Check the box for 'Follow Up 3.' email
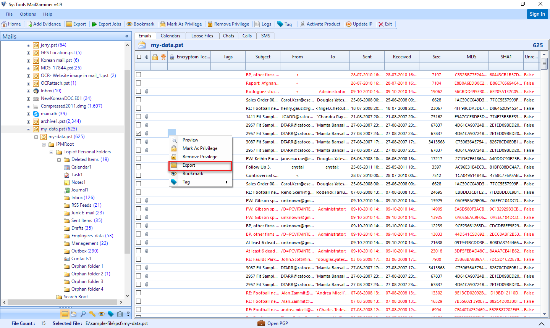Image resolution: width=550 pixels, height=328 pixels. pos(139,167)
